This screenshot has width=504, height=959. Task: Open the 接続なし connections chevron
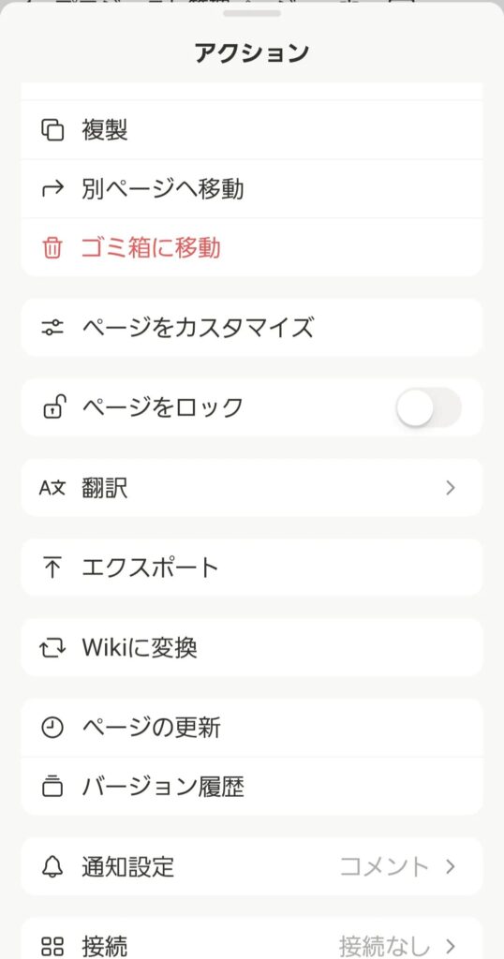[451, 946]
